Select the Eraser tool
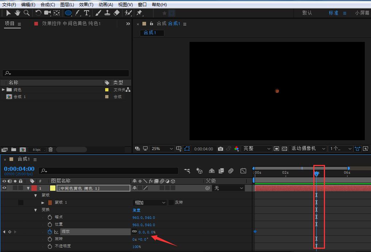Screen dimensions: 371x252 (x=116, y=13)
